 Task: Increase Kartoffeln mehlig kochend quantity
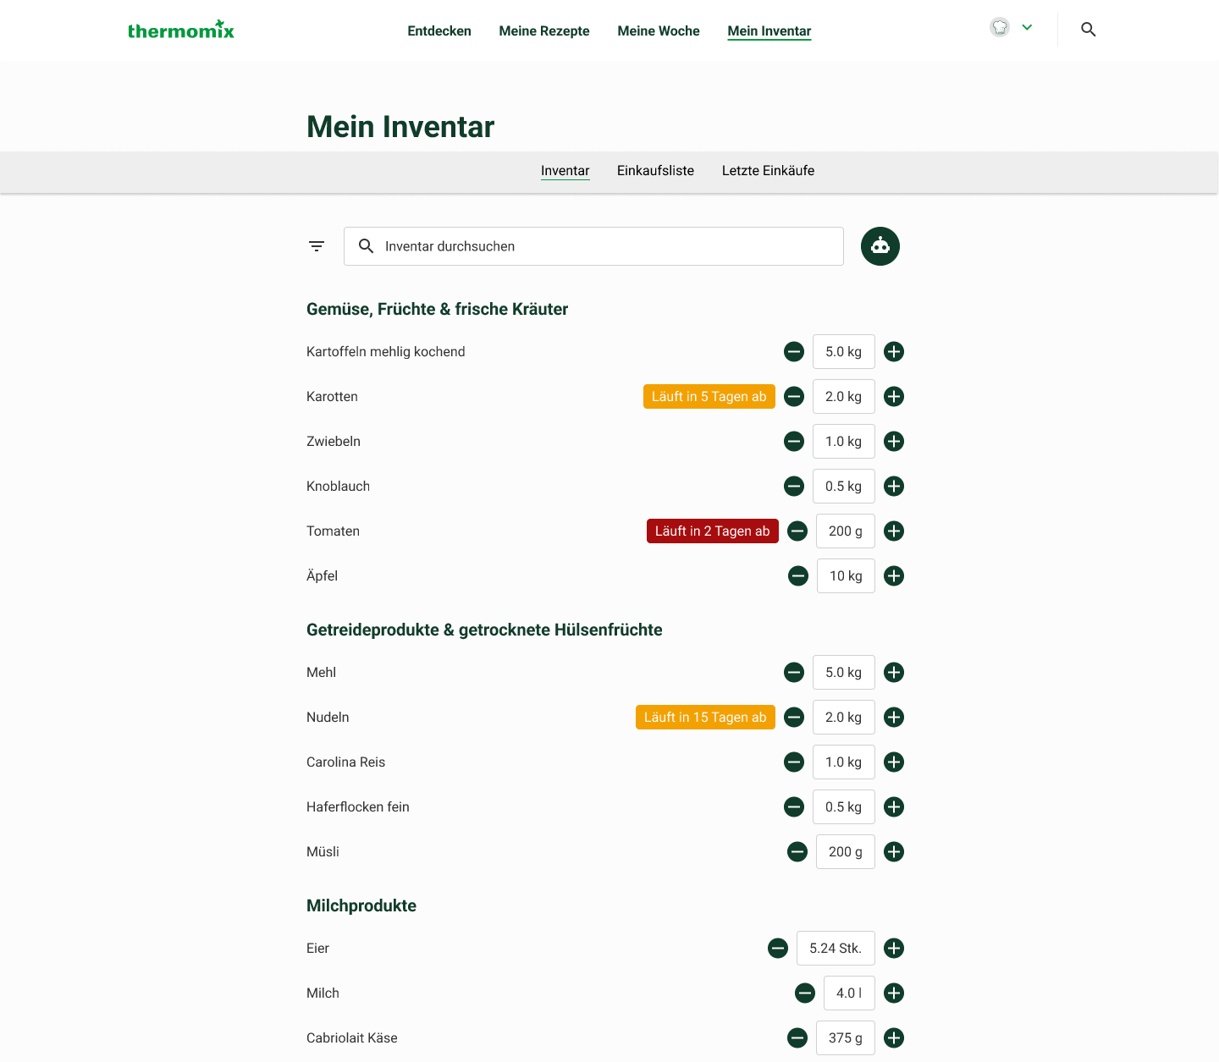pyautogui.click(x=893, y=352)
